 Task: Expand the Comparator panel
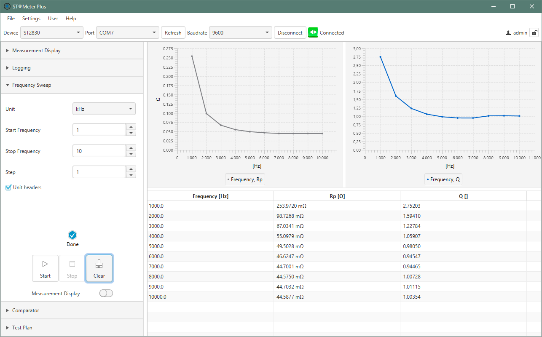pos(25,310)
